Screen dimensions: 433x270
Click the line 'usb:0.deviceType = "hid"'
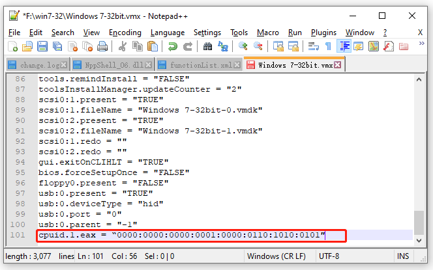[101, 204]
